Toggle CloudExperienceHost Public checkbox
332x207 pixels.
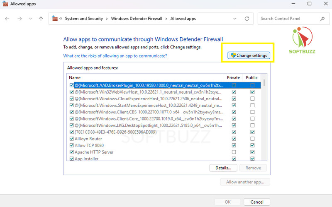pyautogui.click(x=252, y=99)
